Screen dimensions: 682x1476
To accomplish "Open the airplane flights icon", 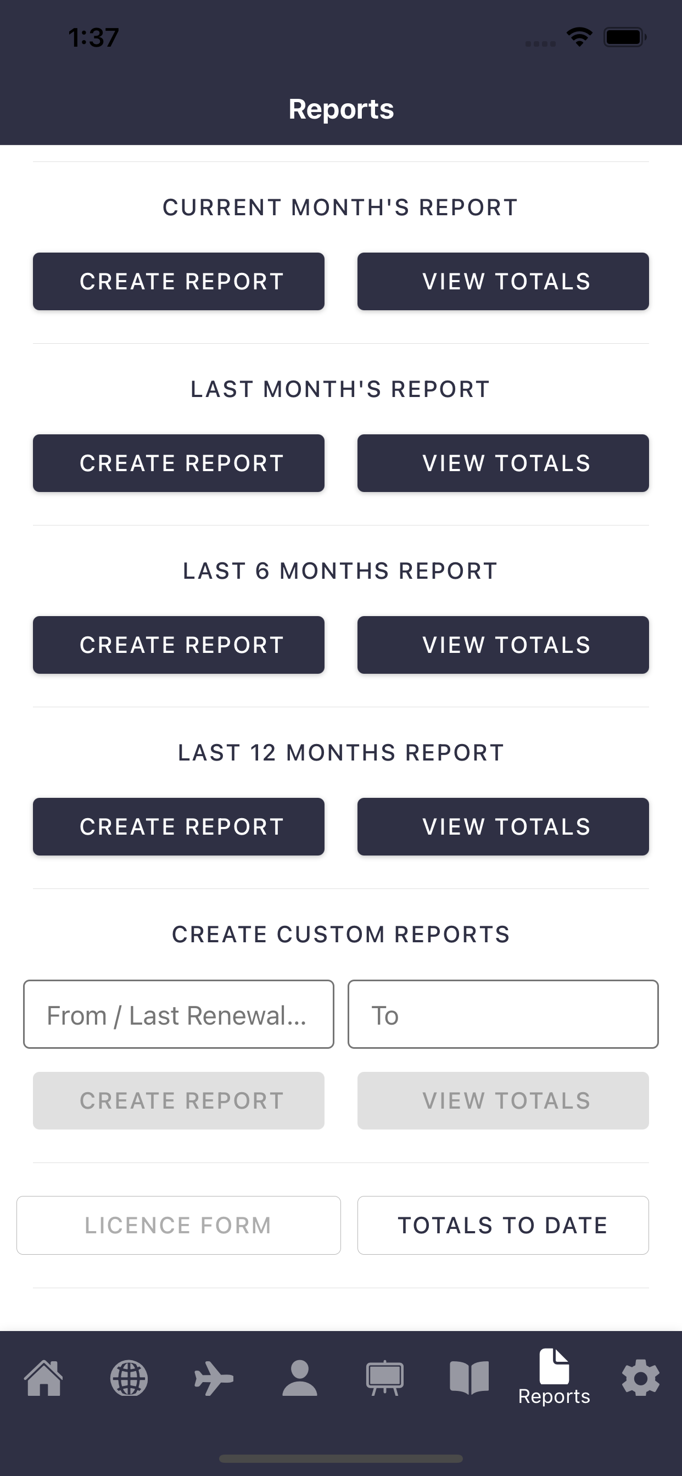I will [214, 1378].
